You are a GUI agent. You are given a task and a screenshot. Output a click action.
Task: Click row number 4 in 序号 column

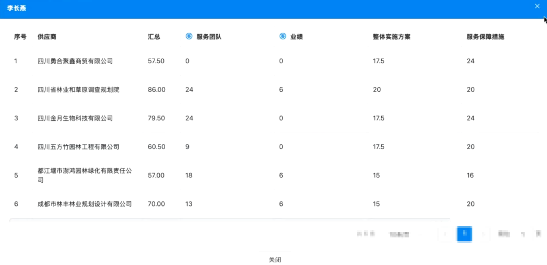point(16,147)
